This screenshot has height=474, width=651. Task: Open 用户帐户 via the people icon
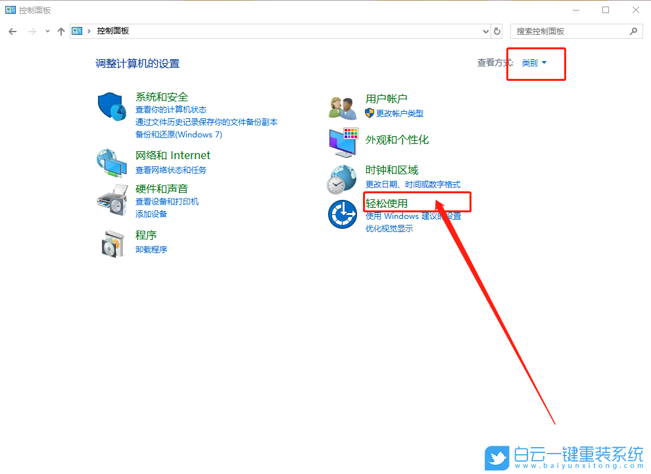tap(342, 105)
